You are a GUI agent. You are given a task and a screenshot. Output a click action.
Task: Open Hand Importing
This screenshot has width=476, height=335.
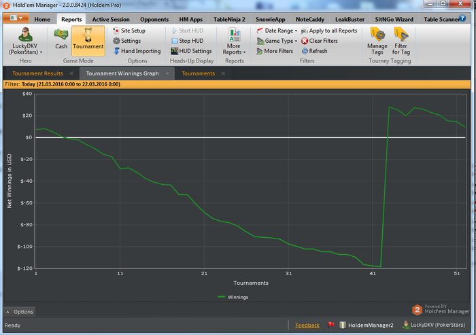coord(137,51)
